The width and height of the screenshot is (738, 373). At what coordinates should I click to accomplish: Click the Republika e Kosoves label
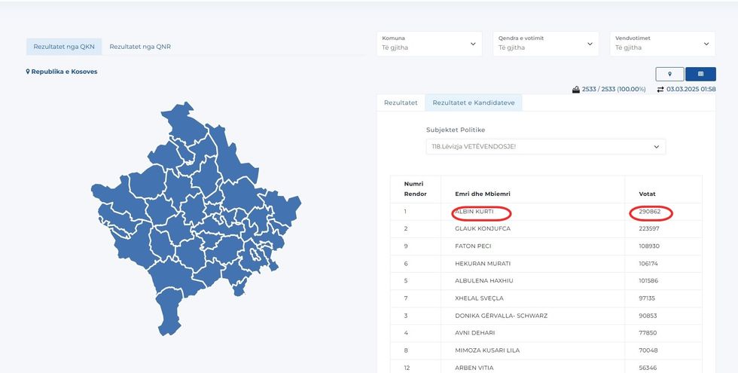pyautogui.click(x=64, y=72)
